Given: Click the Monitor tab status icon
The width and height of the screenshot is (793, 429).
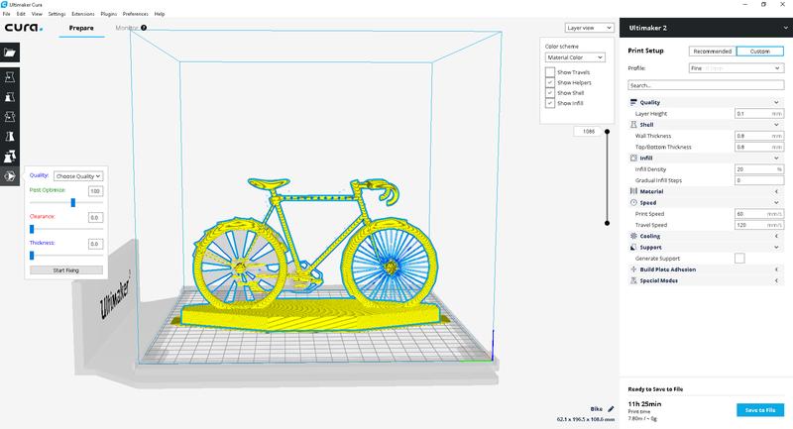Looking at the screenshot, I should point(145,28).
